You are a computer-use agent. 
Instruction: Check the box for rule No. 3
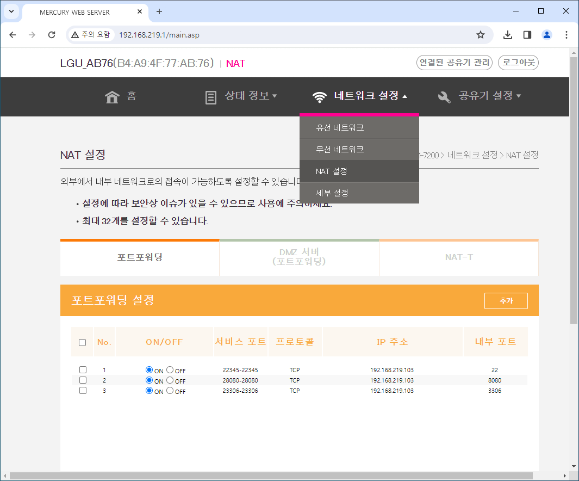click(x=83, y=391)
